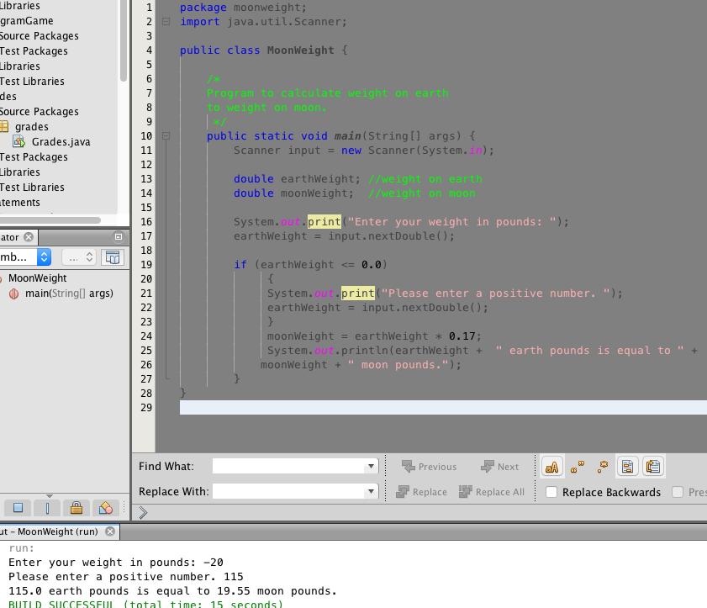Click the lock filter icon in Navigator
Image resolution: width=707 pixels, height=608 pixels.
76,508
